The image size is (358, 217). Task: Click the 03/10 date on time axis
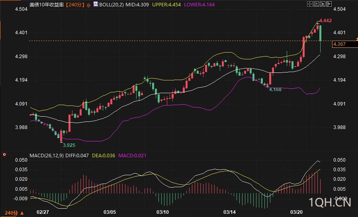point(162,212)
